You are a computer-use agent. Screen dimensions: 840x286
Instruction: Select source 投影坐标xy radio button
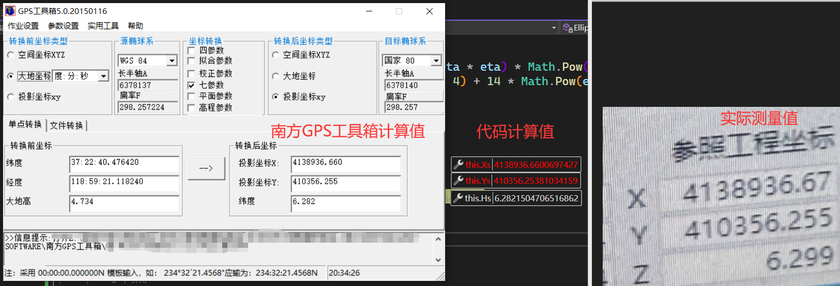click(x=11, y=97)
